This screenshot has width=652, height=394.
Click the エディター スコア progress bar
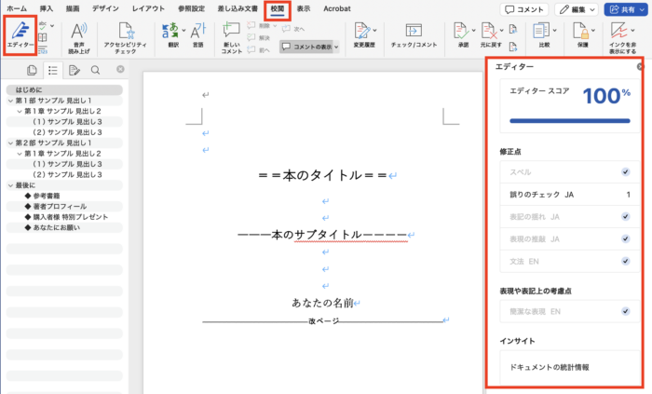pos(570,121)
